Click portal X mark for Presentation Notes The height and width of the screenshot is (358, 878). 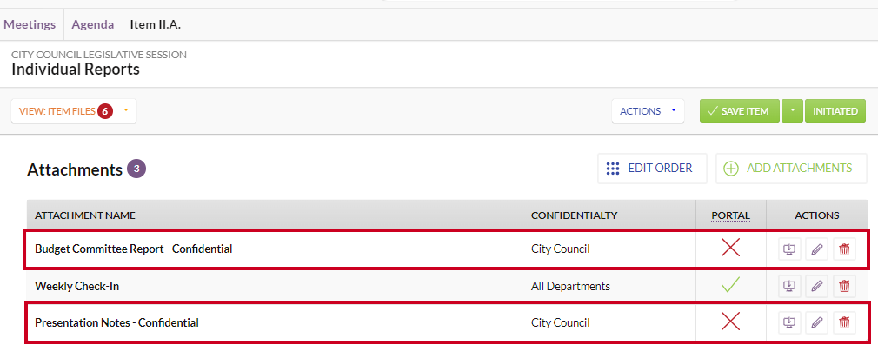731,322
